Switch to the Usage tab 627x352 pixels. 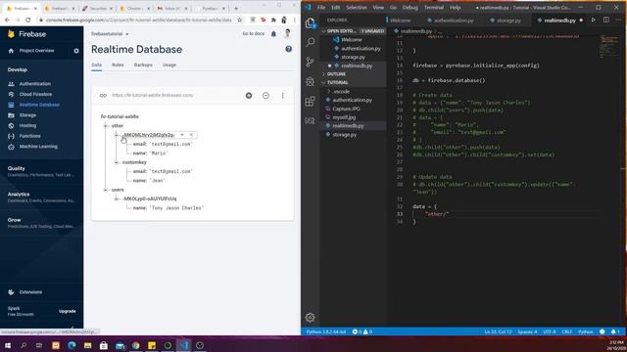[x=169, y=65]
